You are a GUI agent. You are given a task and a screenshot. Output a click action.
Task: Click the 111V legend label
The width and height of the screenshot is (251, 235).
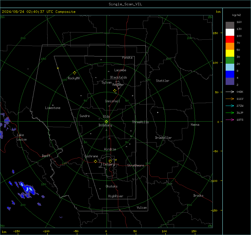[x=240, y=99]
